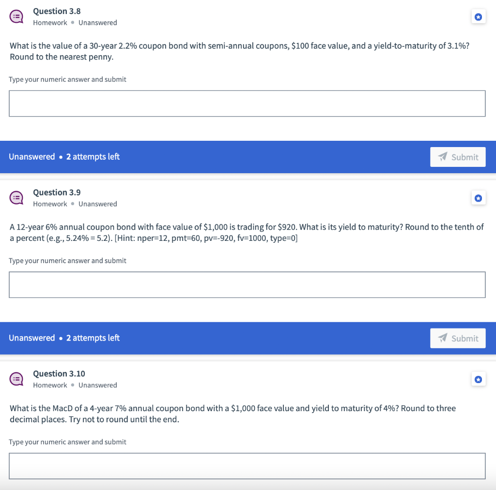This screenshot has height=490, width=496.
Task: Click the Question 3.8 speech bubble icon
Action: [x=16, y=16]
